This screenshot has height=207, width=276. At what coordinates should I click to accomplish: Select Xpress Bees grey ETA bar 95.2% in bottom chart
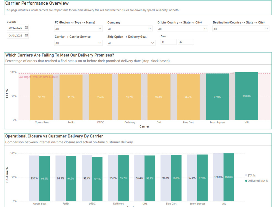[34, 178]
